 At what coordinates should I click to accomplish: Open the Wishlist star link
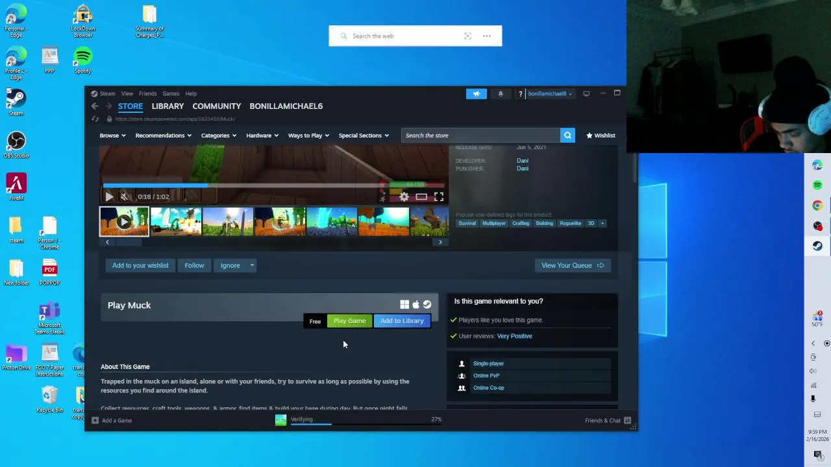[601, 136]
